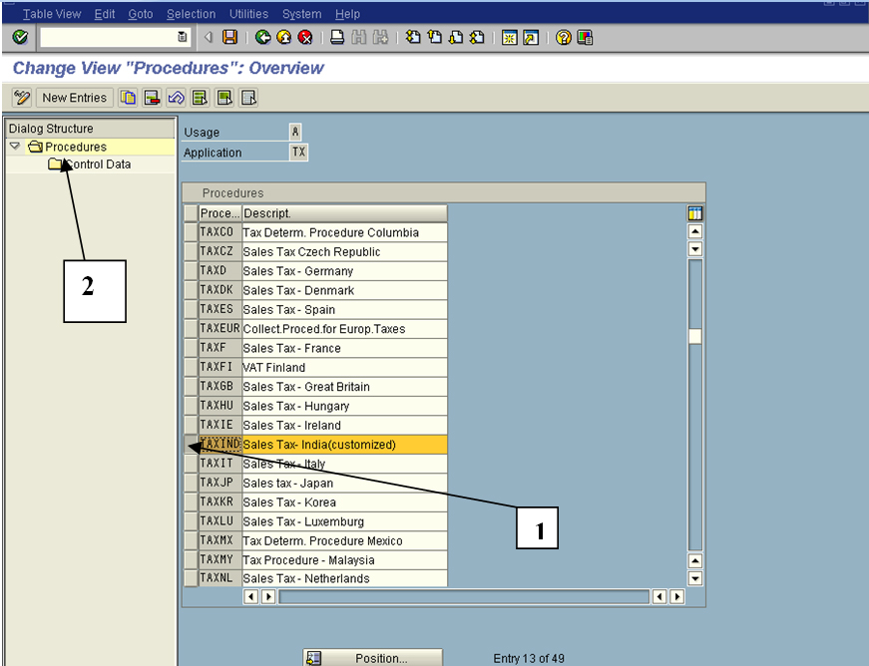Open the Edit menu
This screenshot has height=666, width=869.
(104, 14)
